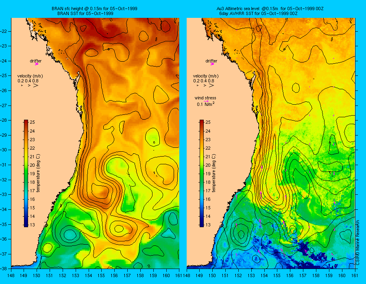Click '0.2 0.4 0.8' velocity values in BRAN panel
The image size is (366, 284).
(28, 81)
